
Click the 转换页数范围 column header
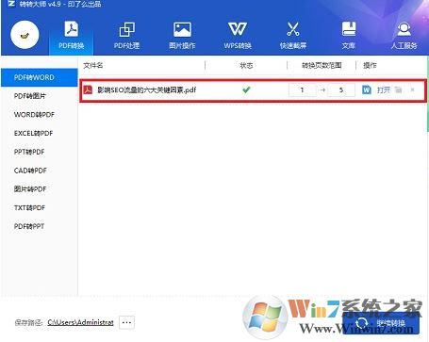tap(322, 65)
